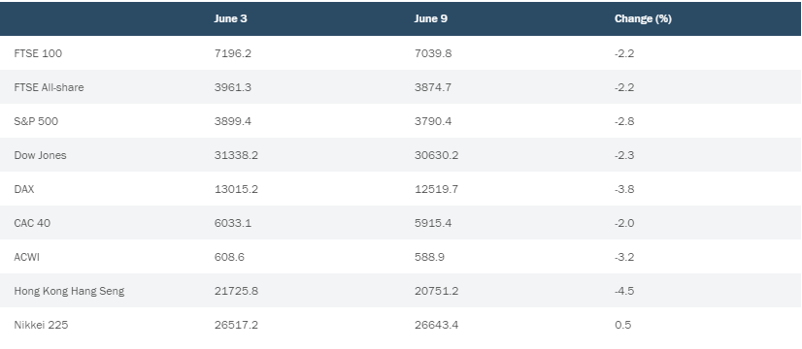This screenshot has height=349, width=802.
Task: Select the DAX row label
Action: 24,189
